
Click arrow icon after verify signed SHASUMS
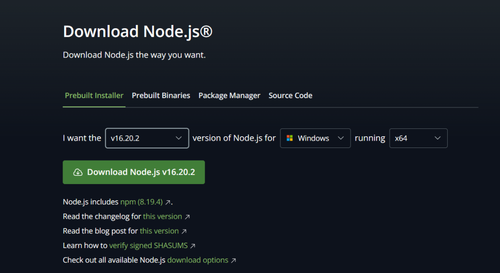pos(193,246)
